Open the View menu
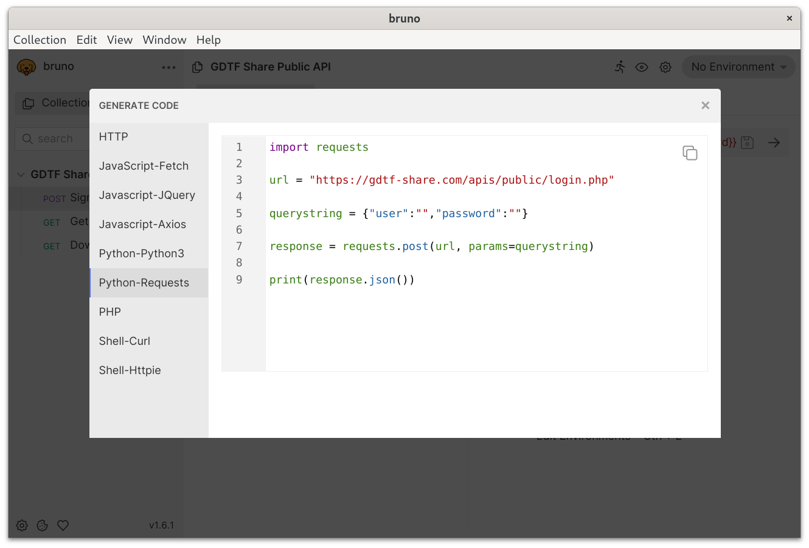809x548 pixels. pos(120,40)
